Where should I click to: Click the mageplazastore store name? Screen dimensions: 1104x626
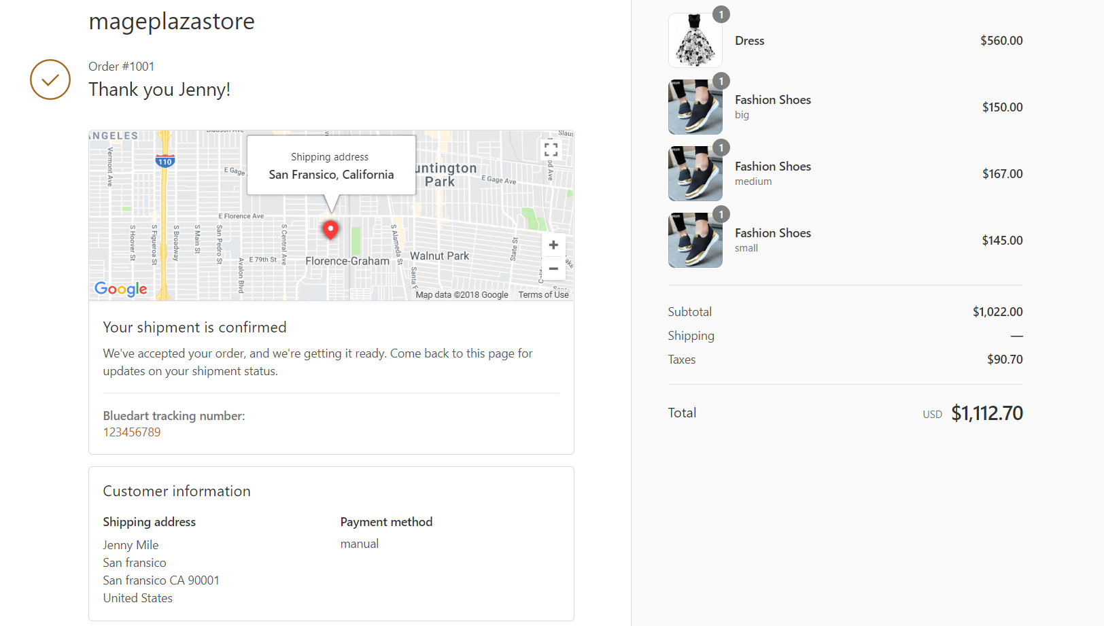pyautogui.click(x=171, y=22)
